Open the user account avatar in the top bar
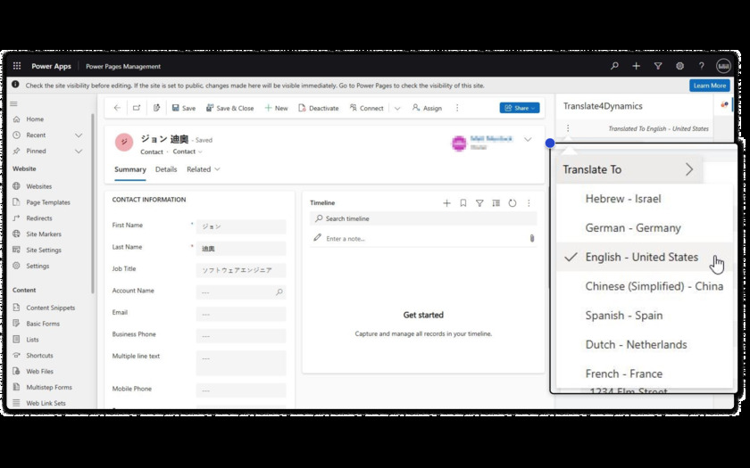 (x=723, y=66)
